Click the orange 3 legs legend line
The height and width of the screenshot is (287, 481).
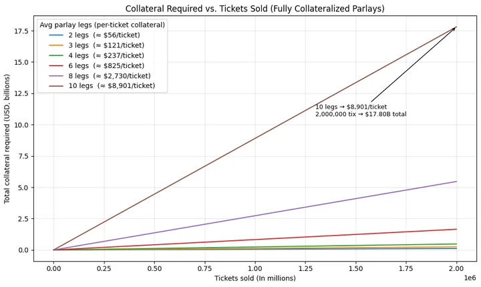coord(56,45)
